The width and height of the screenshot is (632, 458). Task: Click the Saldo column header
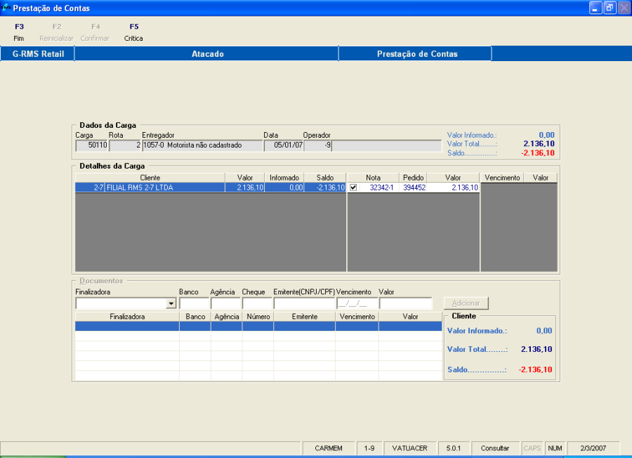325,178
